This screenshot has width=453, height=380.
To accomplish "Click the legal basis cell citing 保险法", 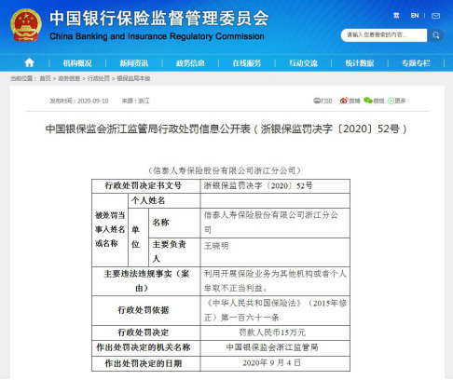I will point(275,310).
